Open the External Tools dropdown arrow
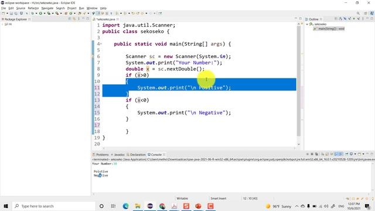The width and height of the screenshot is (375, 211). (x=61, y=13)
